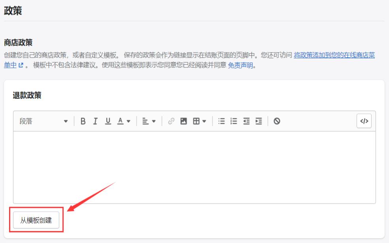The width and height of the screenshot is (389, 243).
Task: Create a numbered list
Action: tap(234, 121)
